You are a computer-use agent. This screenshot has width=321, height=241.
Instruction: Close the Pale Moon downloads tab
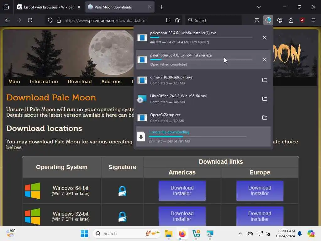150,7
